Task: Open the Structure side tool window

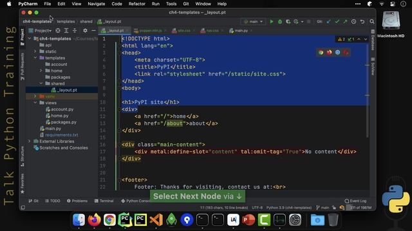Action: 23,156
